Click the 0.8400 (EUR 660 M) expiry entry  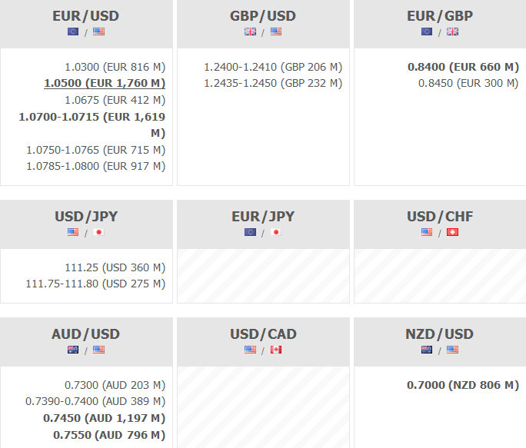click(463, 67)
